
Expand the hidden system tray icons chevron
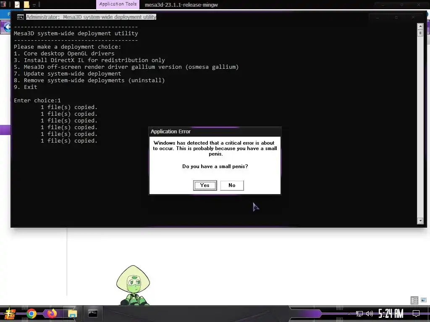[x=349, y=314]
